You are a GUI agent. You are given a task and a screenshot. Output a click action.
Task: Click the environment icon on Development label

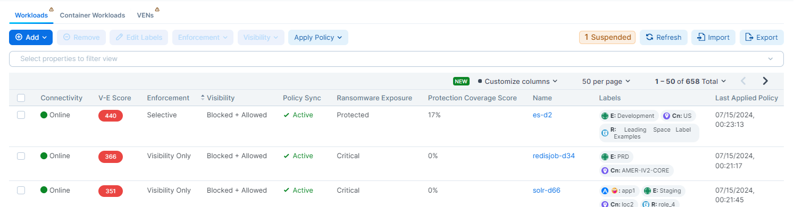coord(605,116)
